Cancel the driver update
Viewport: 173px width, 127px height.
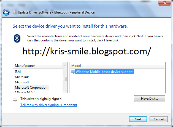coord(159,119)
